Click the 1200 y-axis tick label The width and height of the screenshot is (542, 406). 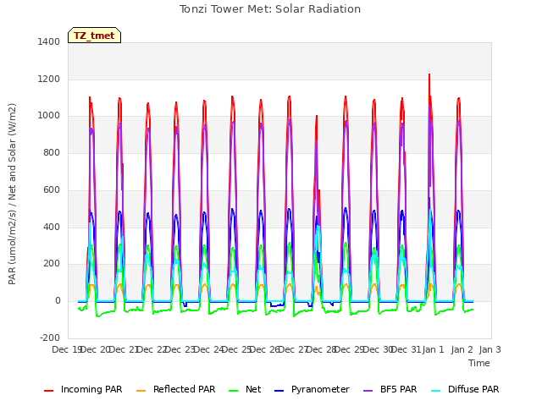(x=49, y=79)
